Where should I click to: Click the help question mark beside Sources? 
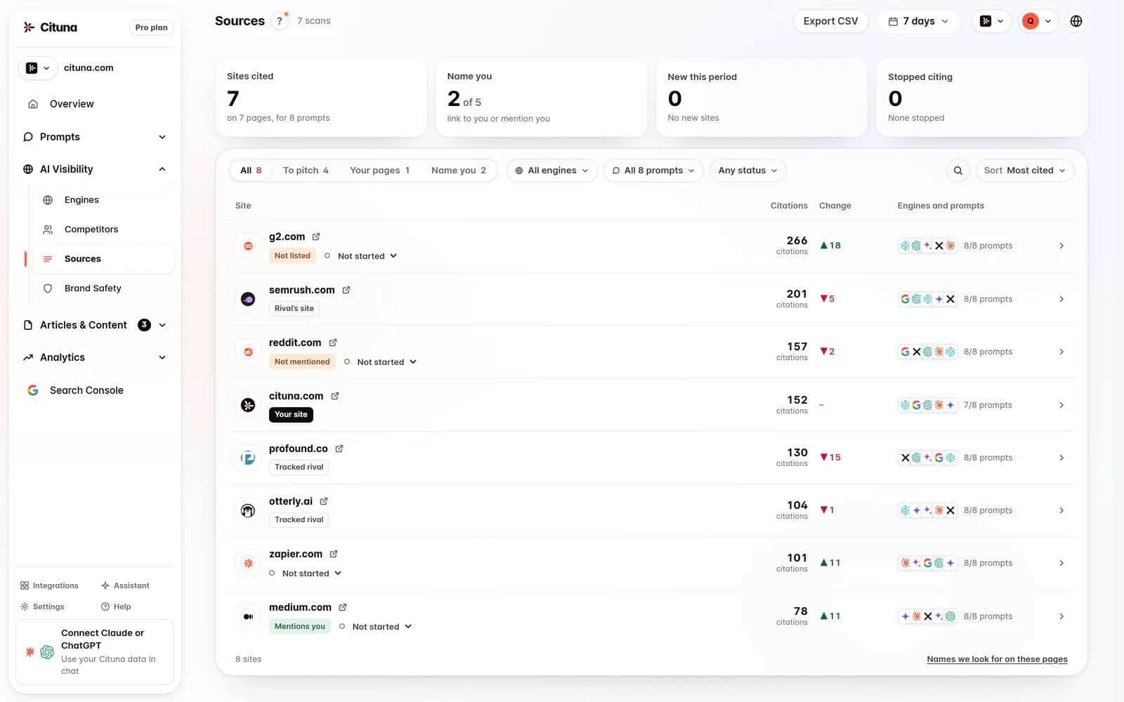click(280, 21)
